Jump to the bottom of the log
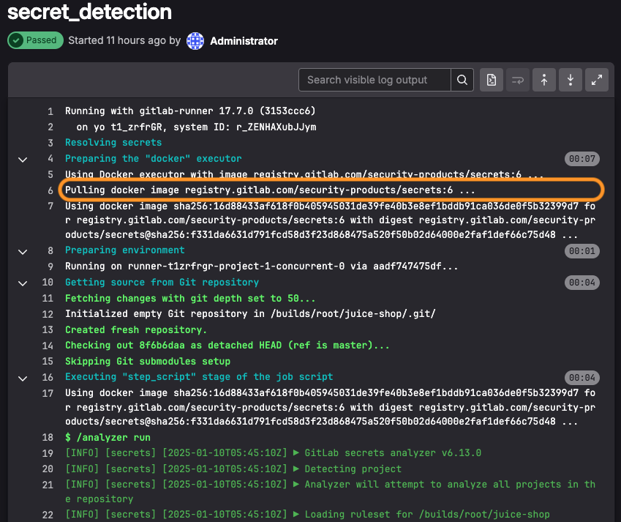Screen dimensions: 621x522 coord(571,80)
